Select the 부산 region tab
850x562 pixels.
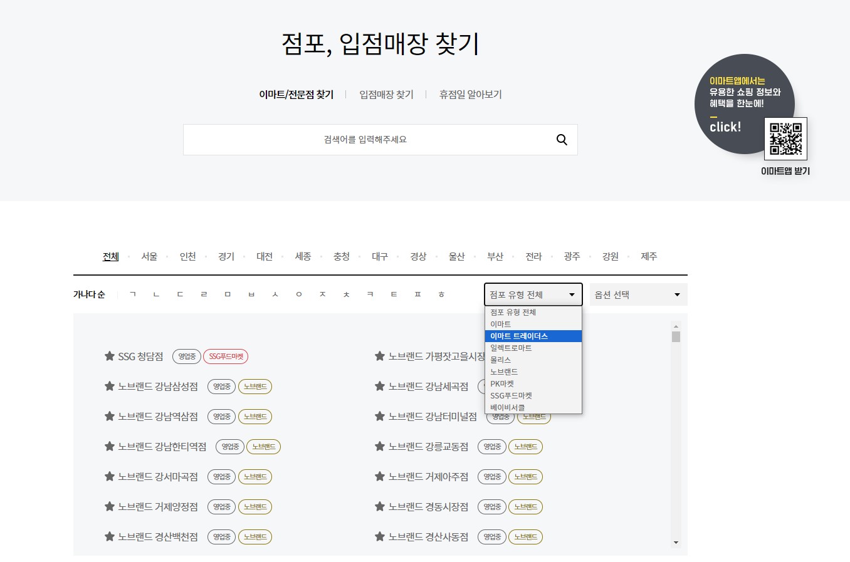click(x=495, y=256)
